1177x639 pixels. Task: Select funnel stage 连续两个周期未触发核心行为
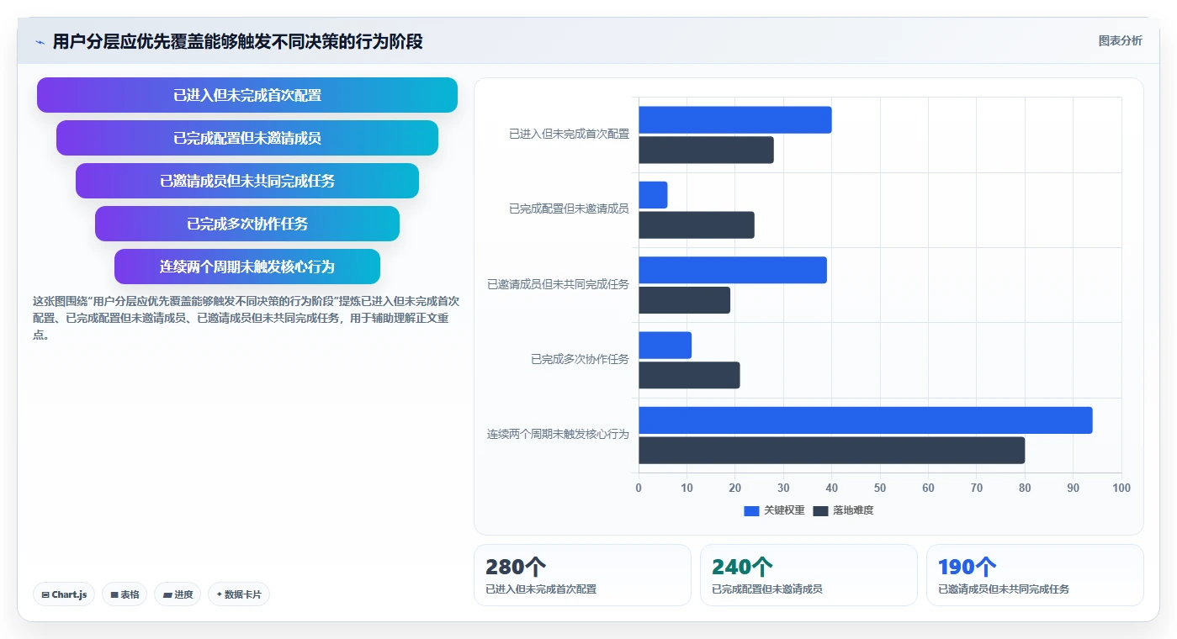(x=247, y=267)
